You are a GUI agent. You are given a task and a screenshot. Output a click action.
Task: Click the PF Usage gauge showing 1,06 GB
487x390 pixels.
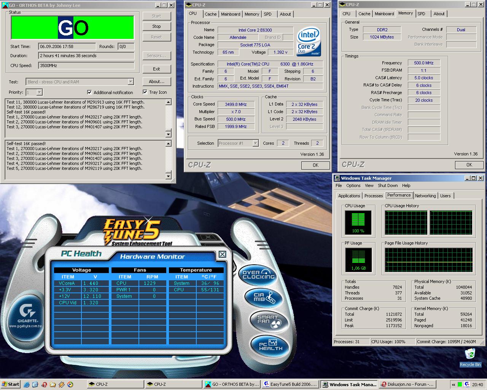[x=358, y=260]
